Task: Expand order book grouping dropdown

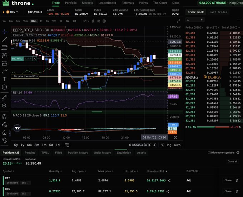Action: point(195,20)
